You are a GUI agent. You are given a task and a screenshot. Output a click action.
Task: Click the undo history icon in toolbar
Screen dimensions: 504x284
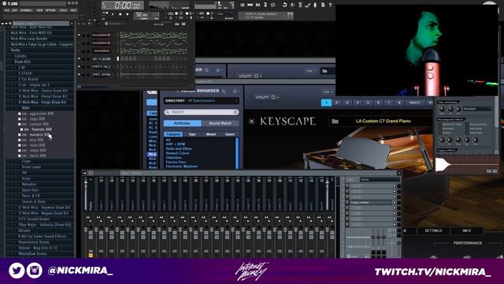pos(284,5)
